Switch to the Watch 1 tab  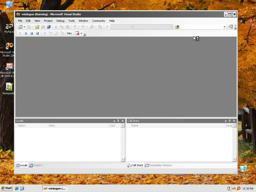(x=36, y=165)
